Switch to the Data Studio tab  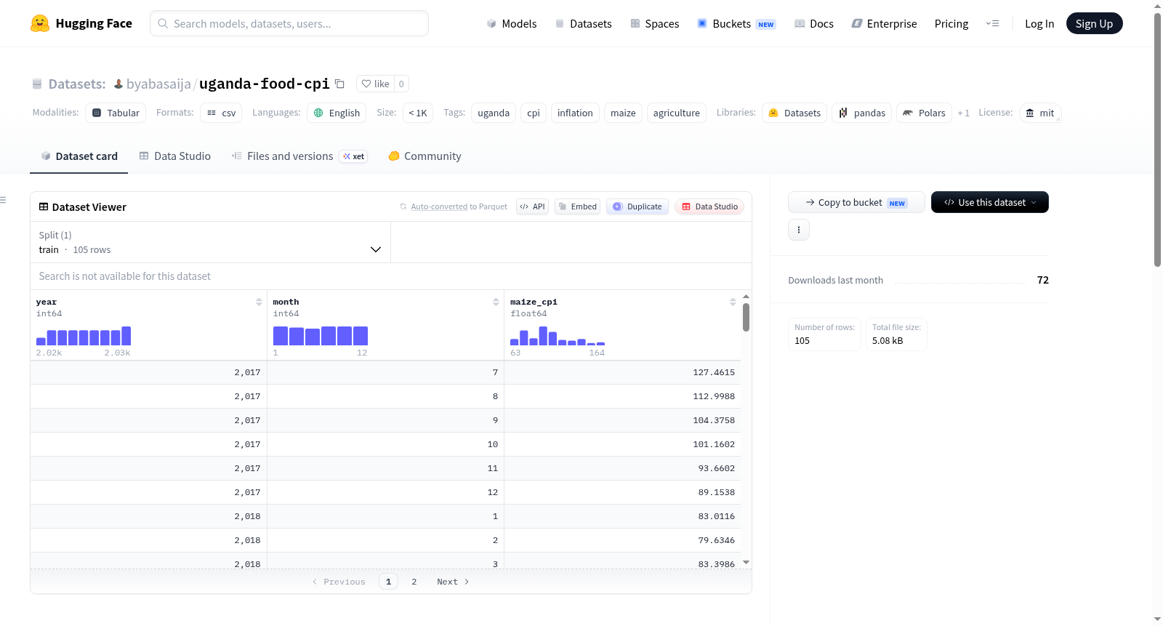175,156
